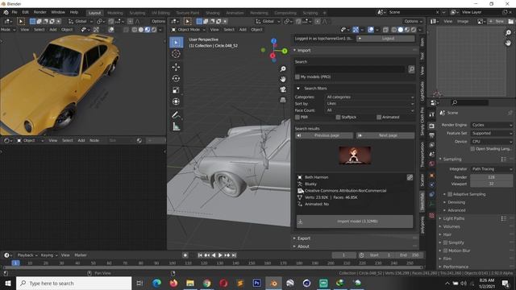Image resolution: width=516 pixels, height=290 pixels.
Task: Enable the My models (PRO) checkbox
Action: click(x=298, y=77)
